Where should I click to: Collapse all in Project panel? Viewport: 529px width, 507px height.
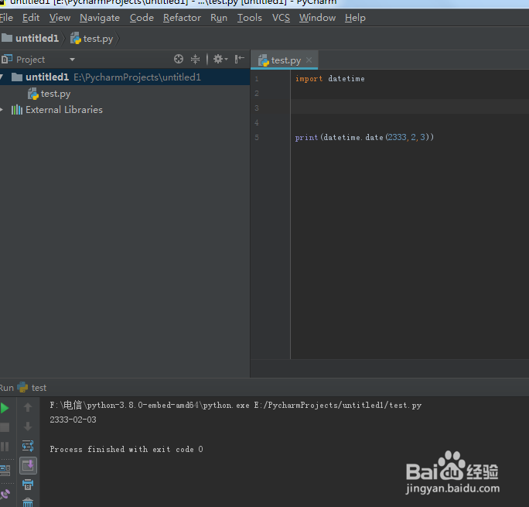pyautogui.click(x=196, y=59)
